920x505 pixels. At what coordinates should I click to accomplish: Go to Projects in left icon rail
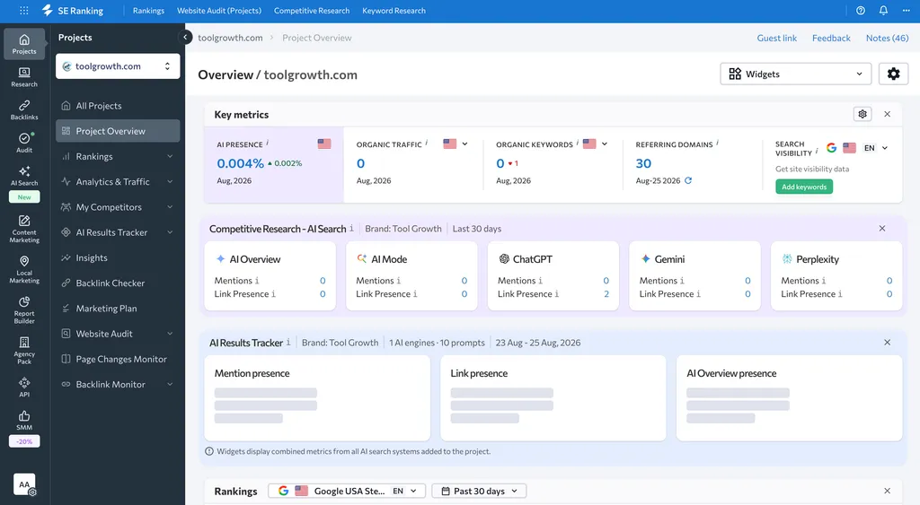[x=24, y=44]
